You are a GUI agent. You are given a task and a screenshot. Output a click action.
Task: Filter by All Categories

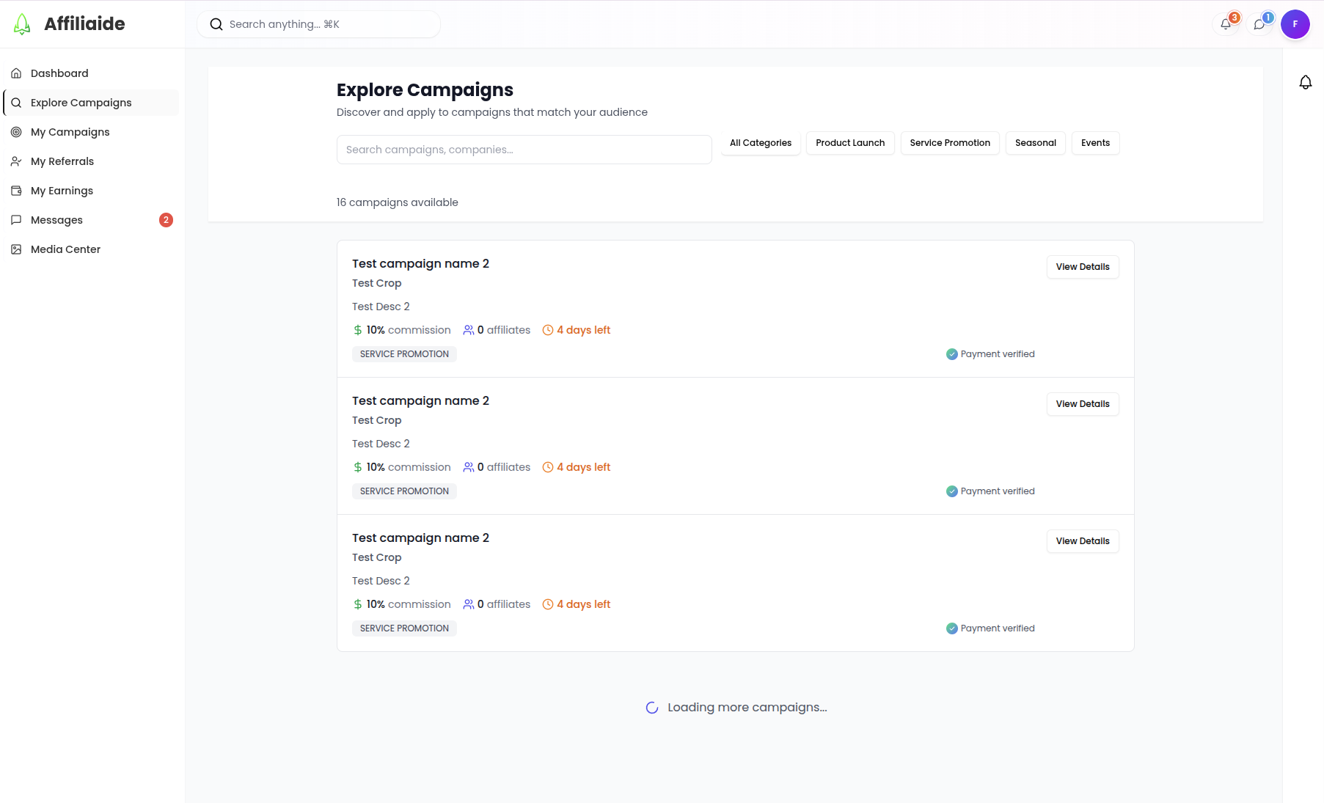click(x=760, y=143)
